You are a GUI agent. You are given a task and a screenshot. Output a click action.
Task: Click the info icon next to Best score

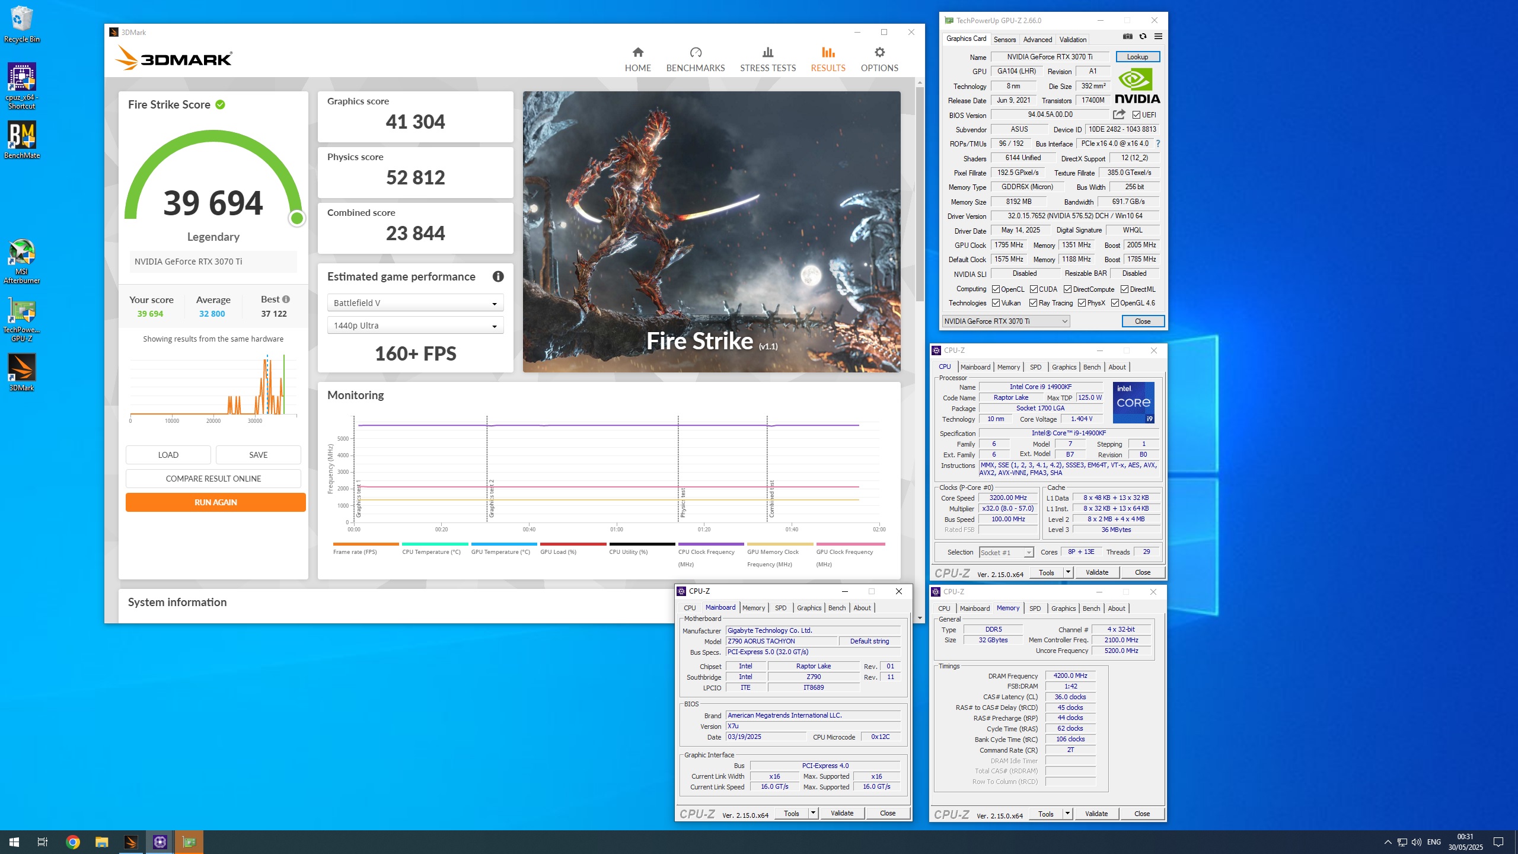[x=286, y=299]
